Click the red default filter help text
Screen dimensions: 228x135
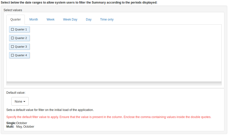pyautogui.click(x=109, y=117)
